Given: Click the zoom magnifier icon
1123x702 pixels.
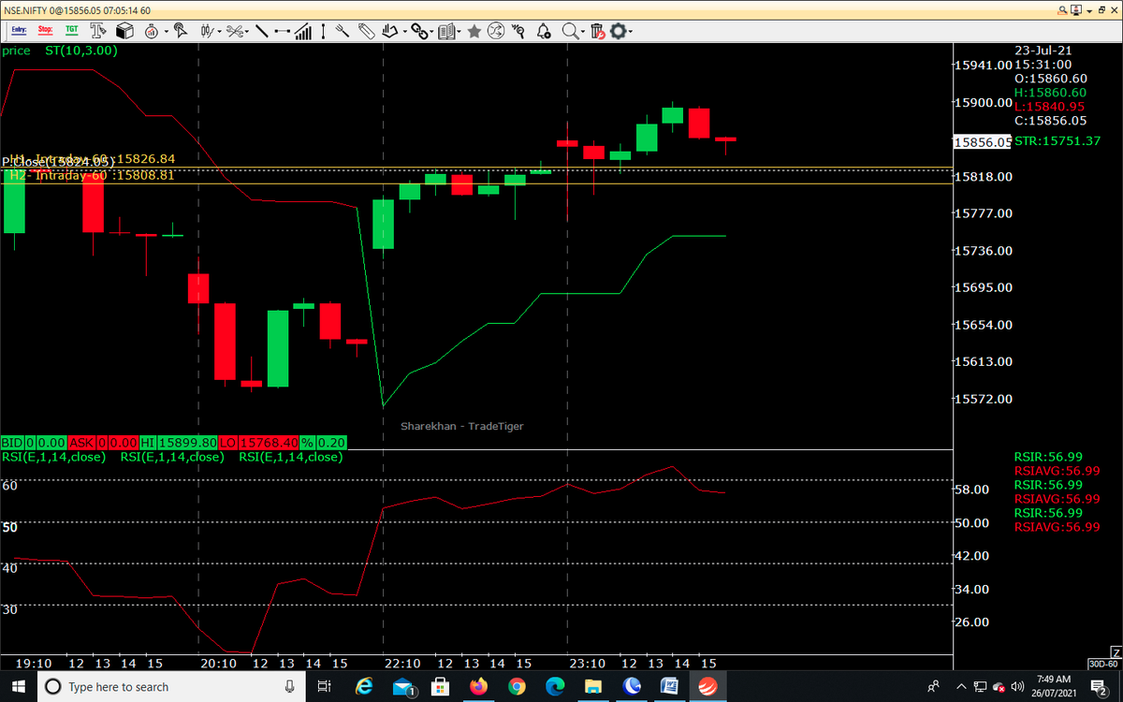Looking at the screenshot, I should click(570, 31).
